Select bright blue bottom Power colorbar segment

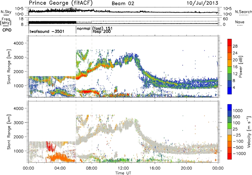tap(230, 91)
